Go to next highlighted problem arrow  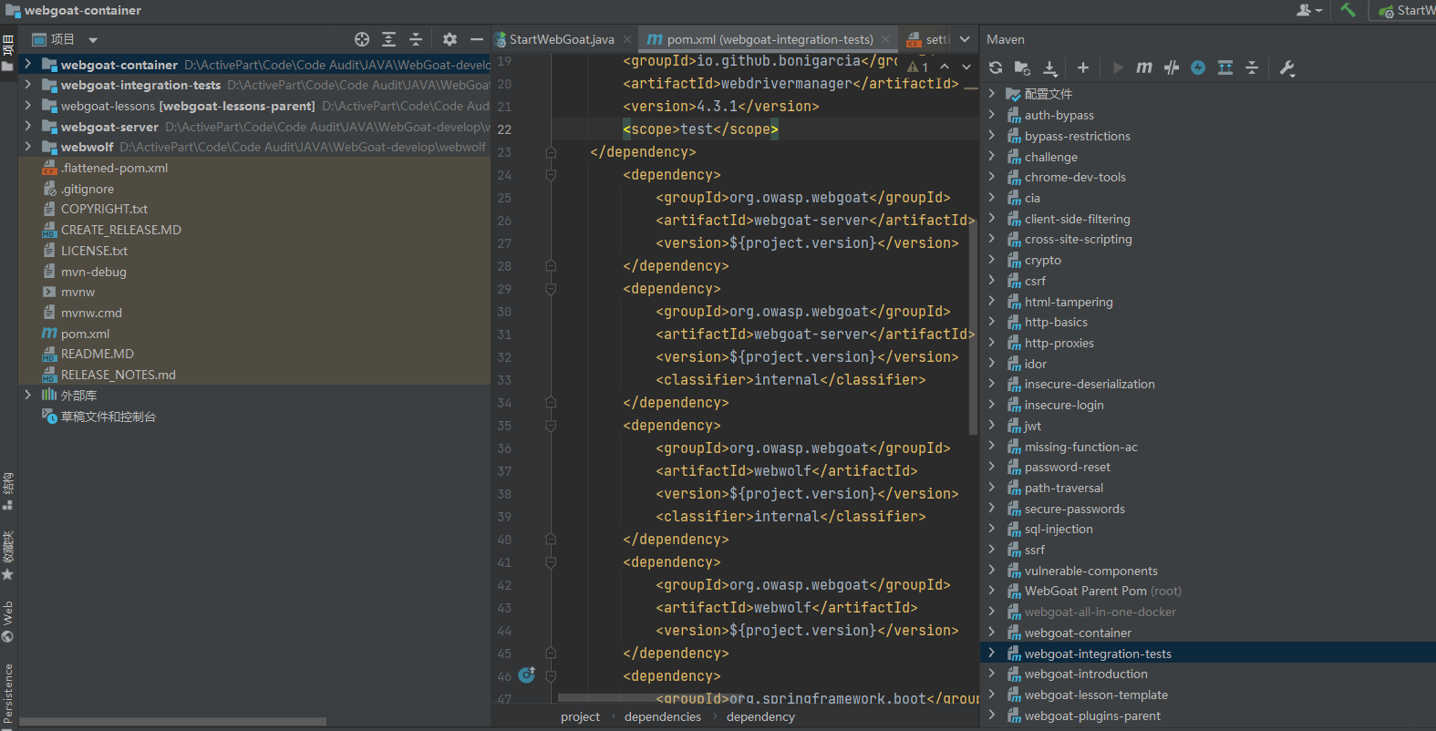tap(966, 67)
